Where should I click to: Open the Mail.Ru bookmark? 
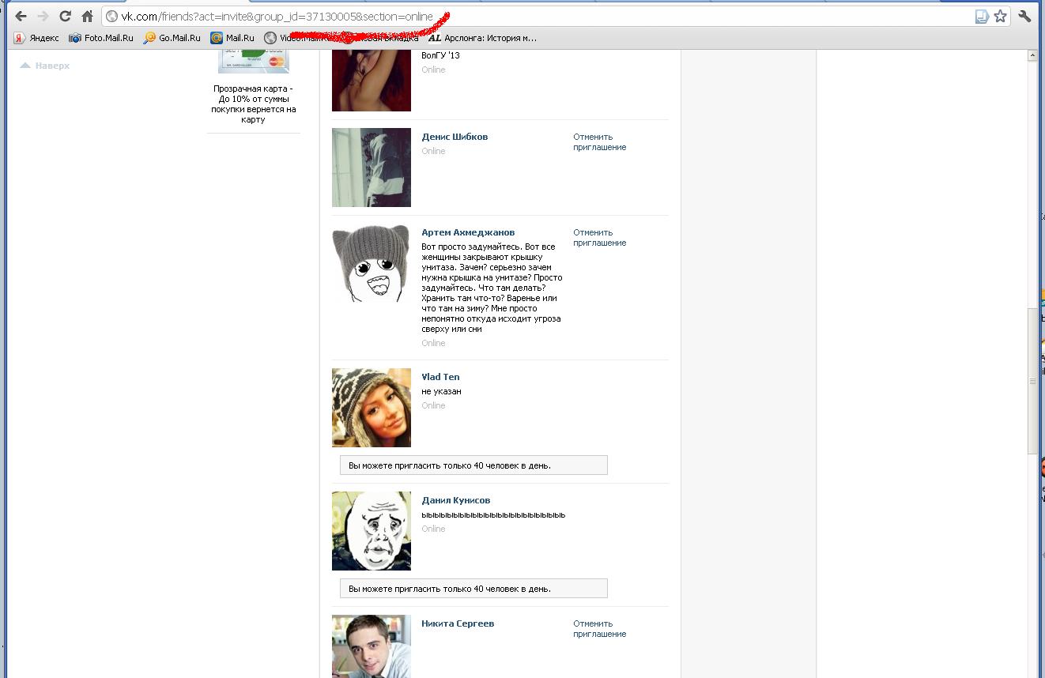232,38
